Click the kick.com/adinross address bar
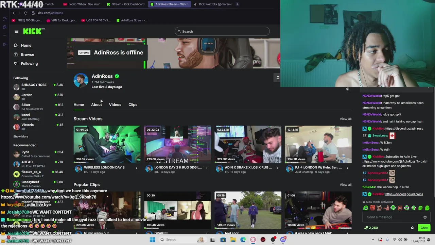The height and width of the screenshot is (245, 435). (50, 13)
